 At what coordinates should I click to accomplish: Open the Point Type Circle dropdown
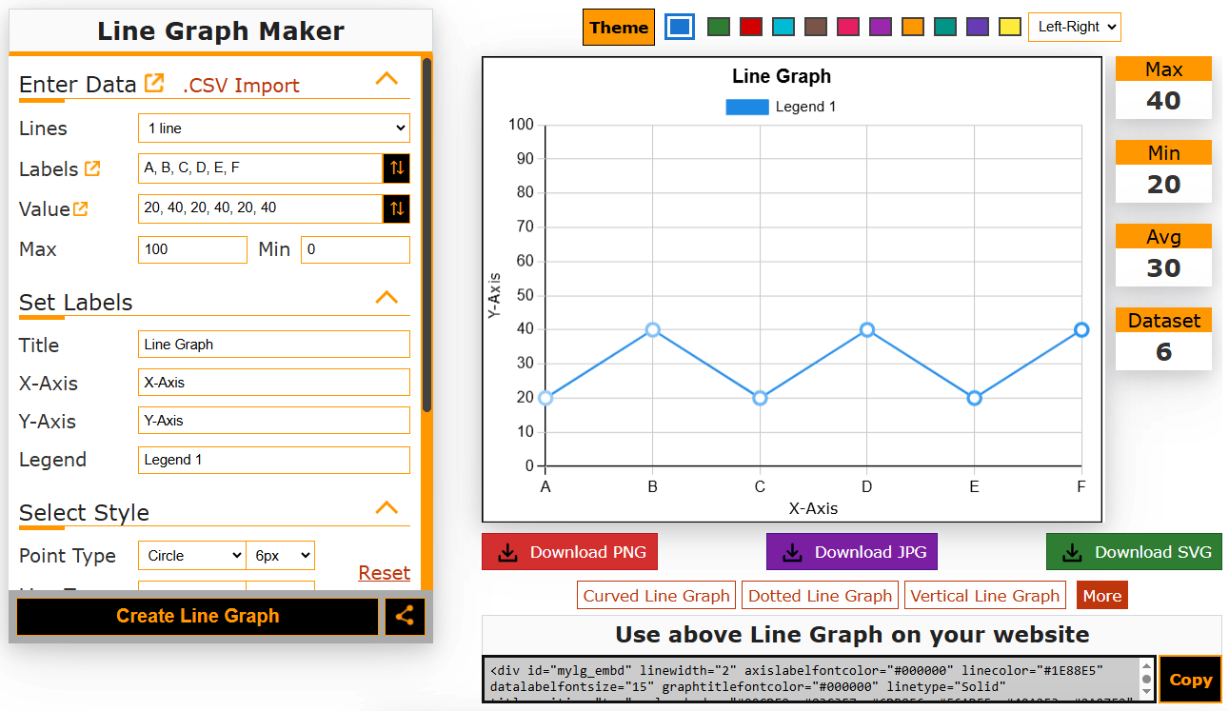[x=191, y=556]
